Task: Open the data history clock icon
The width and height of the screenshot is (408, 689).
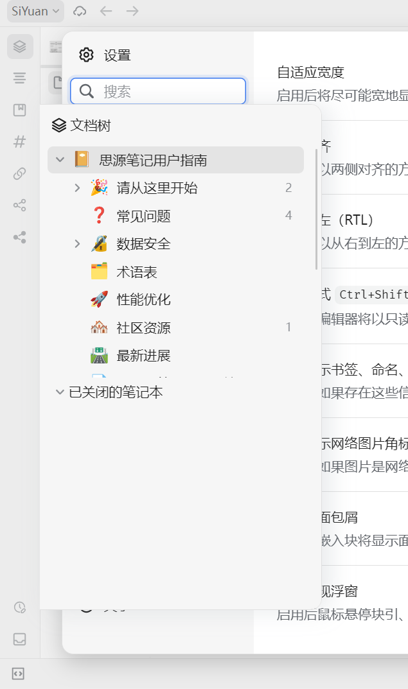Action: pyautogui.click(x=20, y=607)
